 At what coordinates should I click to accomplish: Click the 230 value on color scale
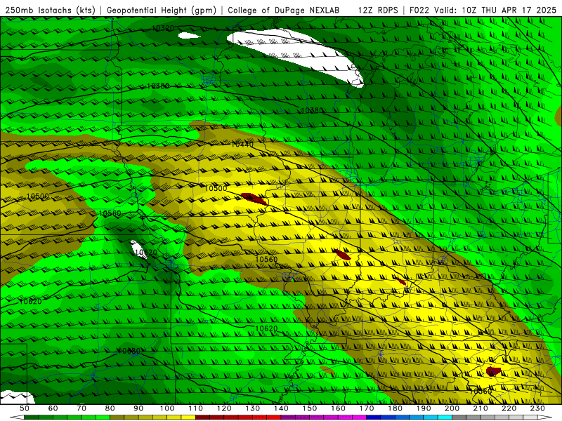tap(537, 408)
